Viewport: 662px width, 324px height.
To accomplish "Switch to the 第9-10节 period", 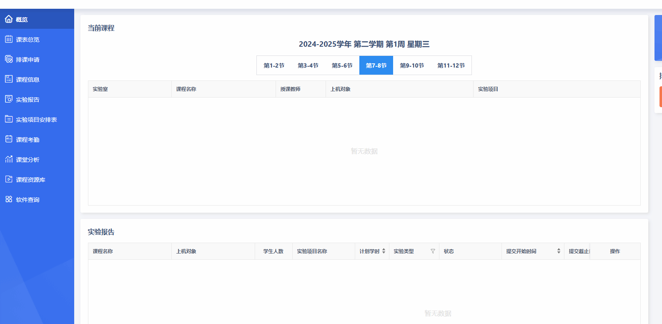I will (412, 65).
